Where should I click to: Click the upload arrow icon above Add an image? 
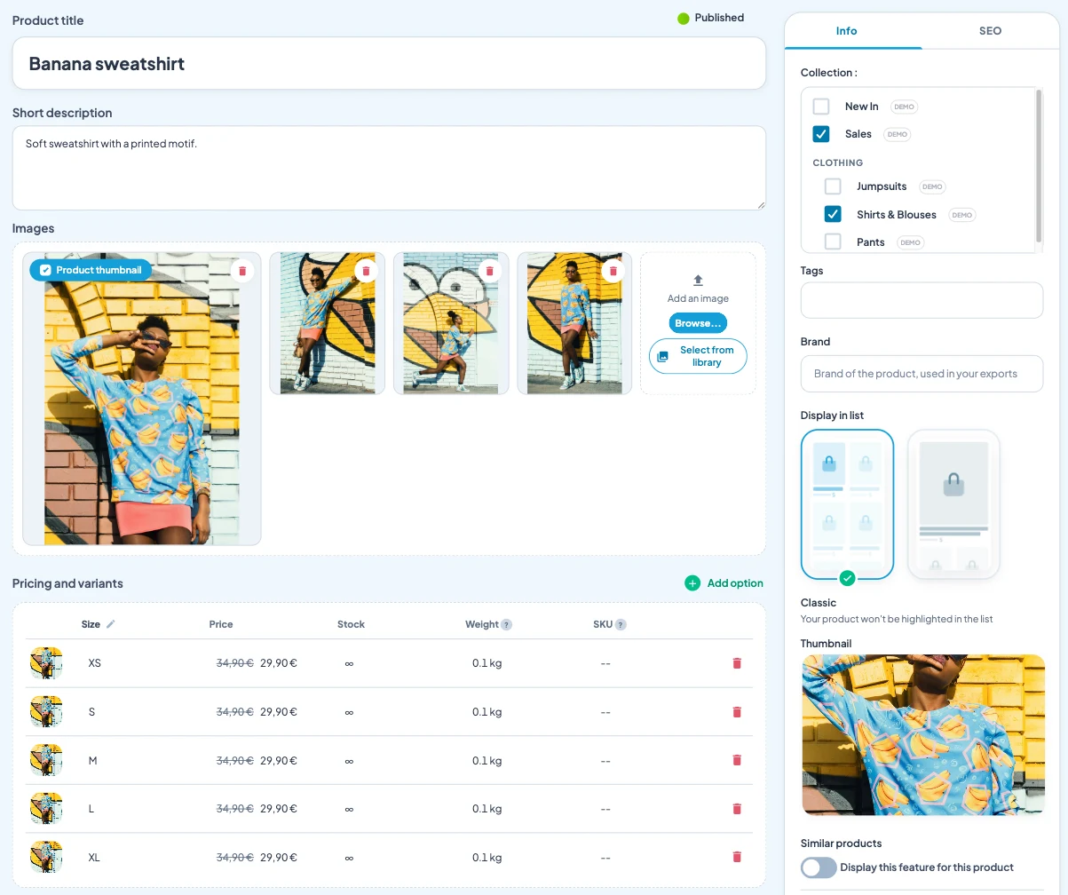coord(698,281)
